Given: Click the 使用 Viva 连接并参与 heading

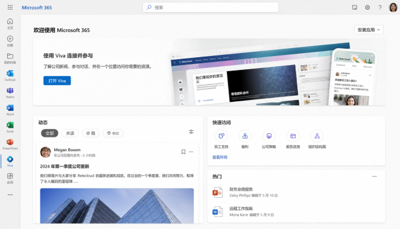Looking at the screenshot, I should (x=68, y=55).
